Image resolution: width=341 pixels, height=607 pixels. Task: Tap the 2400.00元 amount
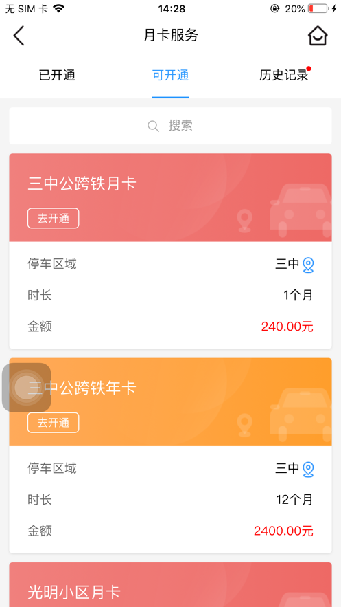[x=283, y=531]
